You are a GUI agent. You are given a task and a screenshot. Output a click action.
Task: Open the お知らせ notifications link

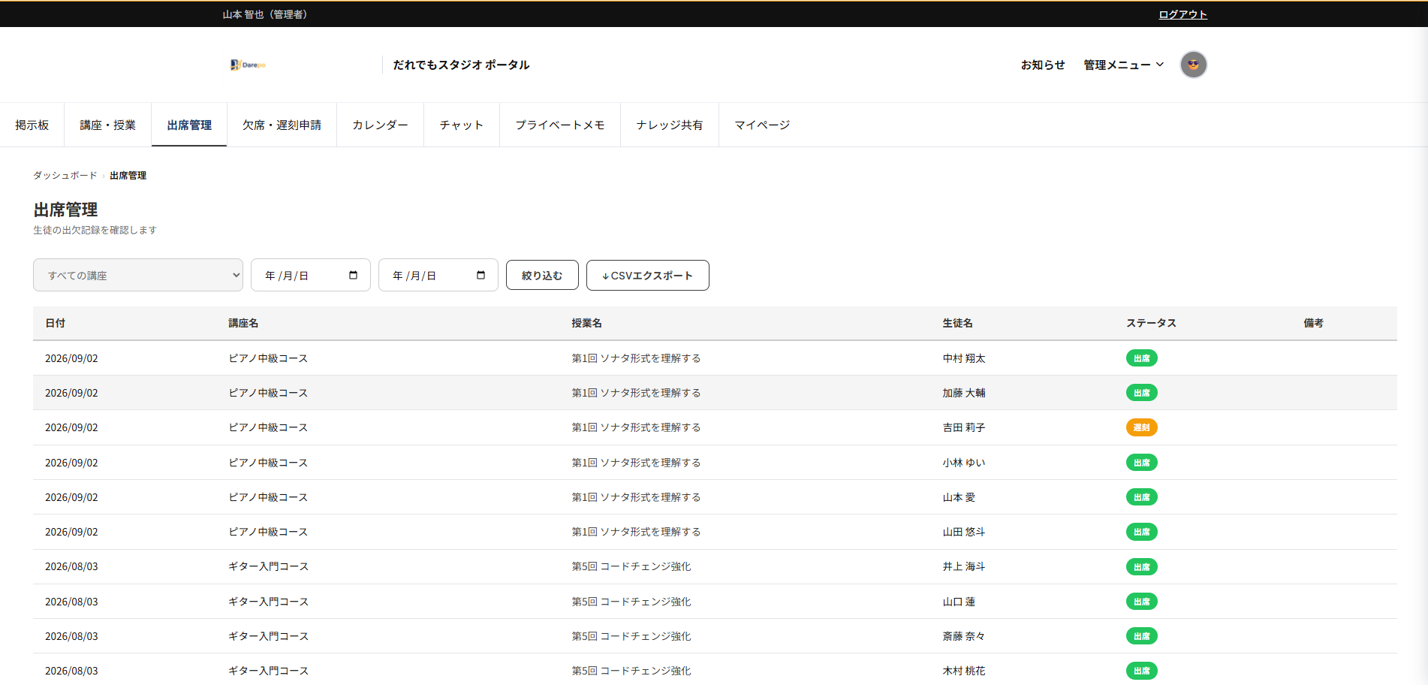click(1043, 65)
